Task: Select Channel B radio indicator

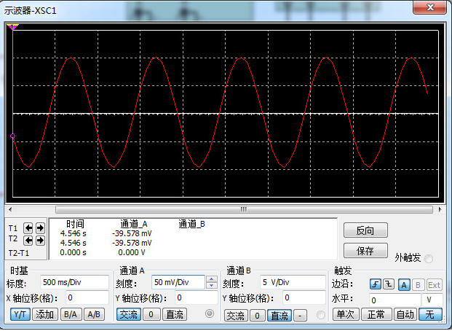Action: click(320, 315)
